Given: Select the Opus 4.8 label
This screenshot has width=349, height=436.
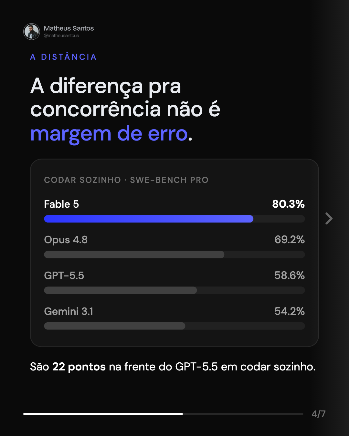Looking at the screenshot, I should click(66, 240).
